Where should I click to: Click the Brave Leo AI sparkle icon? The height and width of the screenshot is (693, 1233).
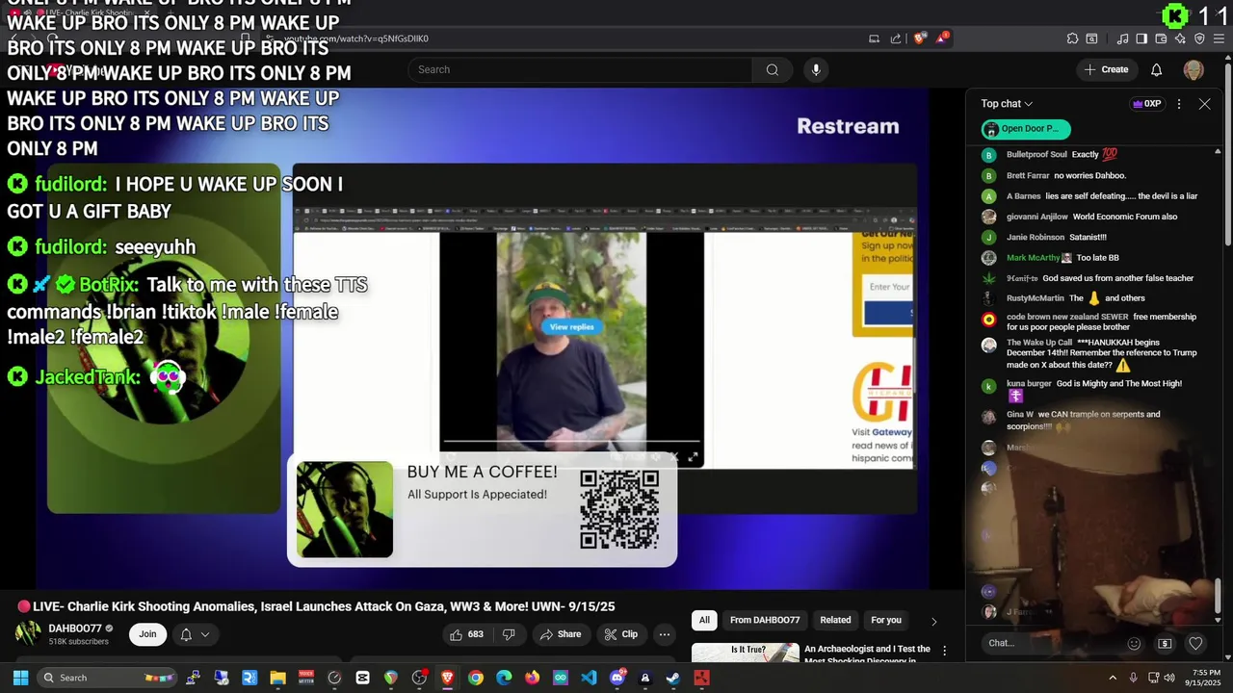[1180, 38]
